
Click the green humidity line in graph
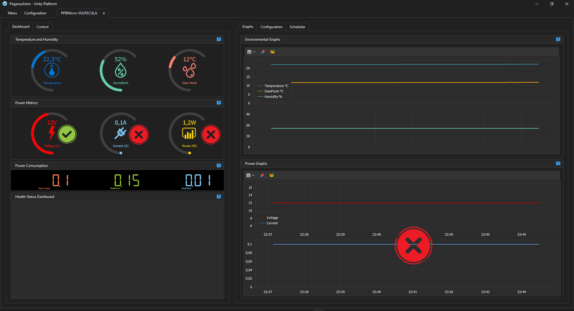click(405, 128)
